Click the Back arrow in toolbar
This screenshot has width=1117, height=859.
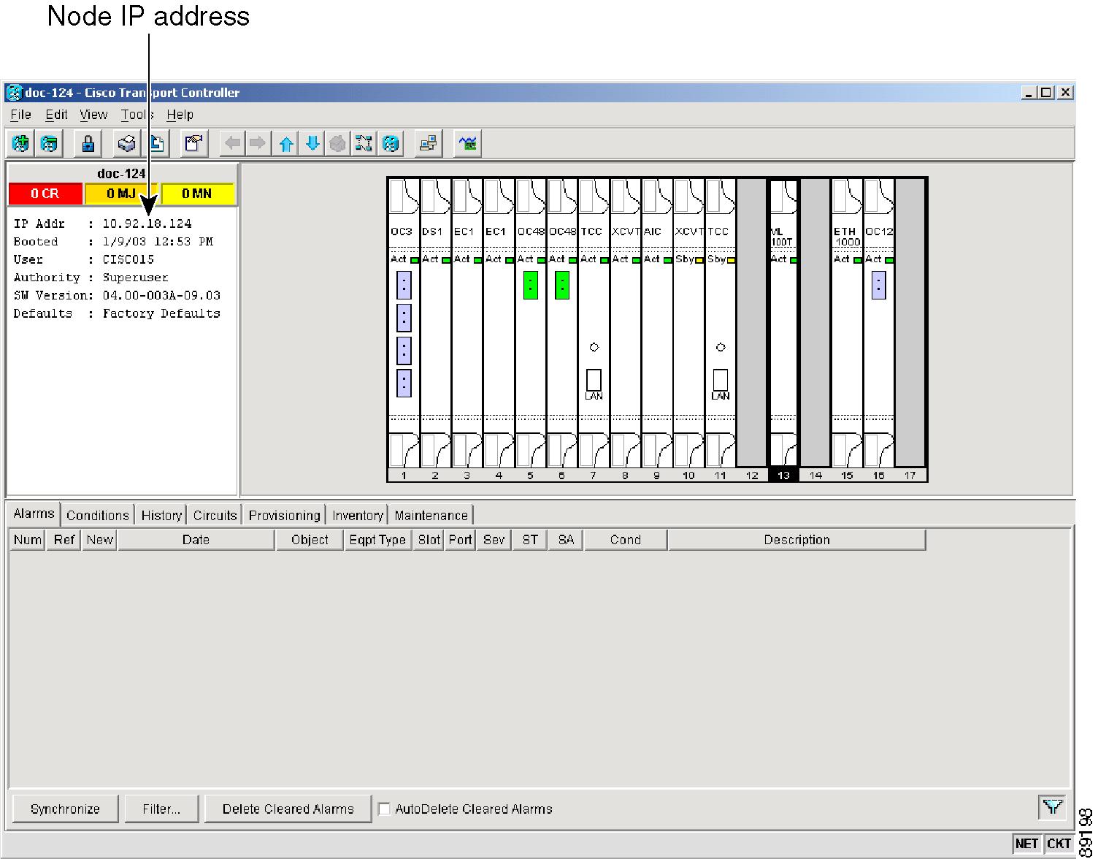232,143
